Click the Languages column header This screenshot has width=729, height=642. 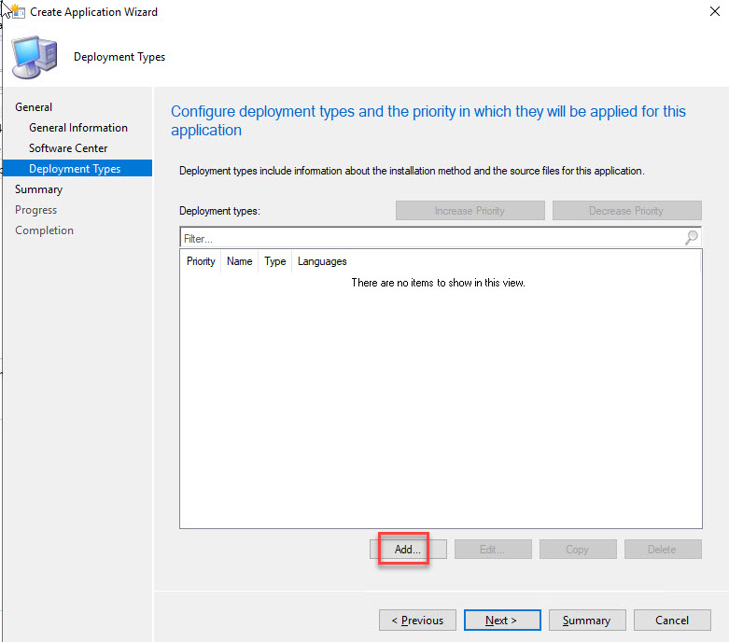tap(322, 262)
